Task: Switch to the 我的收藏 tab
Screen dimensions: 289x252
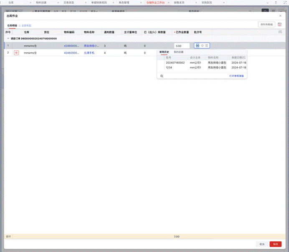Action: pos(178,52)
